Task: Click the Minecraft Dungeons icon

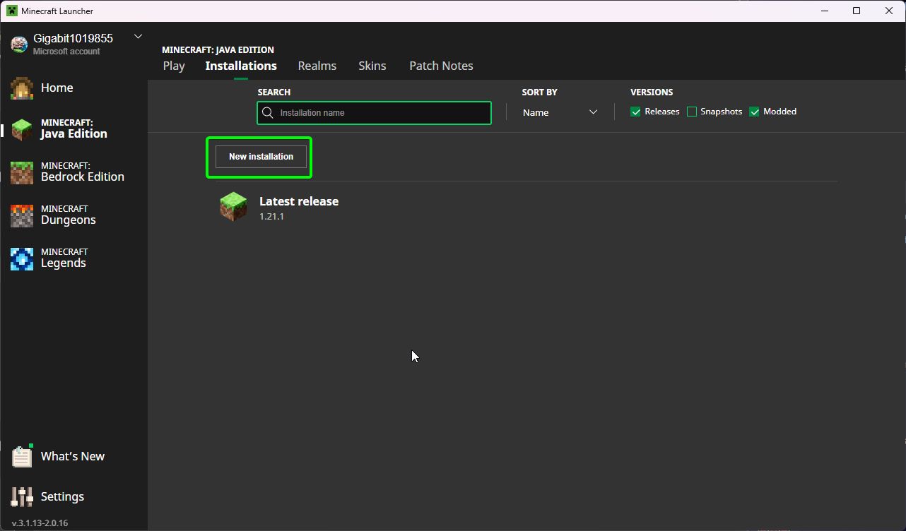Action: coord(22,215)
